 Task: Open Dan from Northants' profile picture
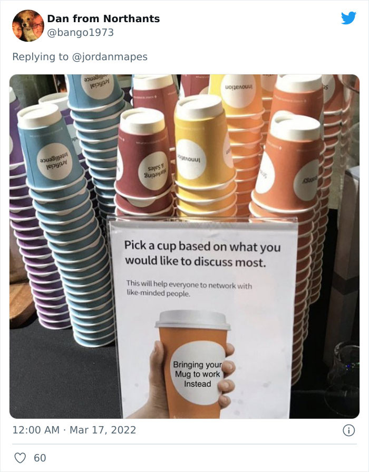pyautogui.click(x=28, y=25)
